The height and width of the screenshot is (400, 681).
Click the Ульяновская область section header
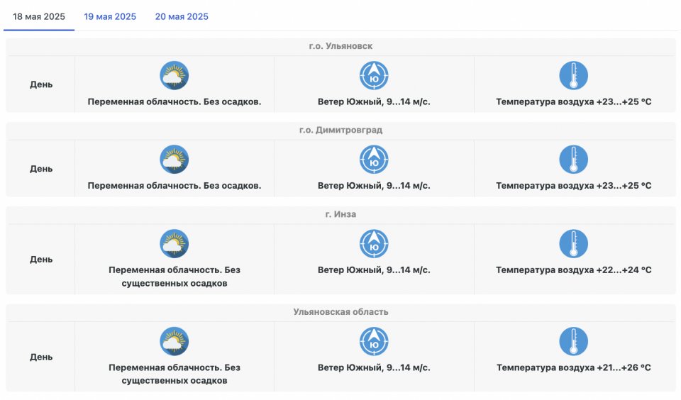click(340, 312)
